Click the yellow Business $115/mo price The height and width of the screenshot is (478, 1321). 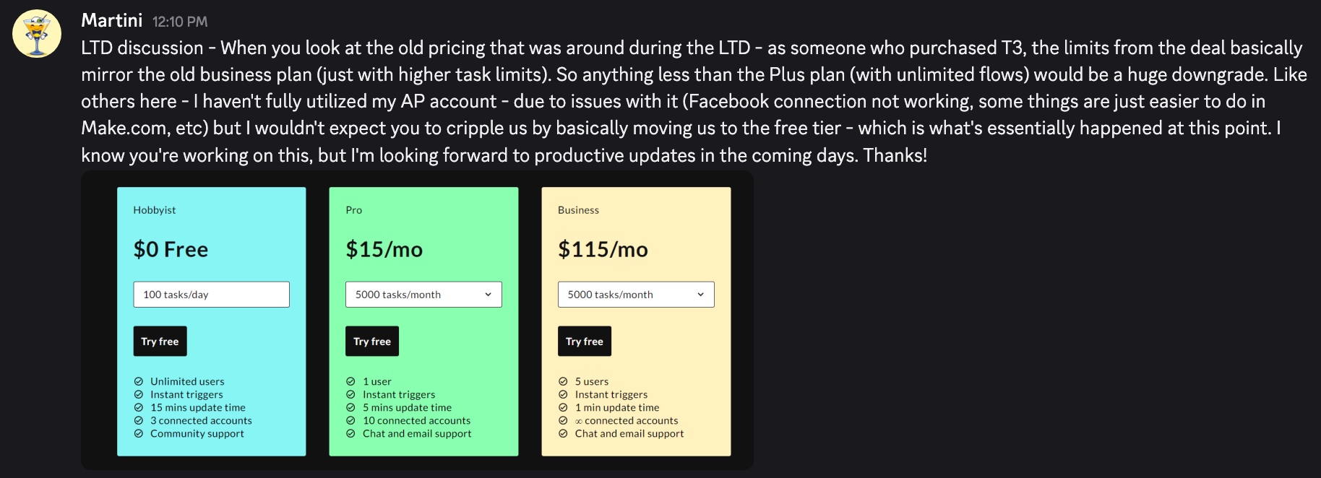tap(603, 249)
